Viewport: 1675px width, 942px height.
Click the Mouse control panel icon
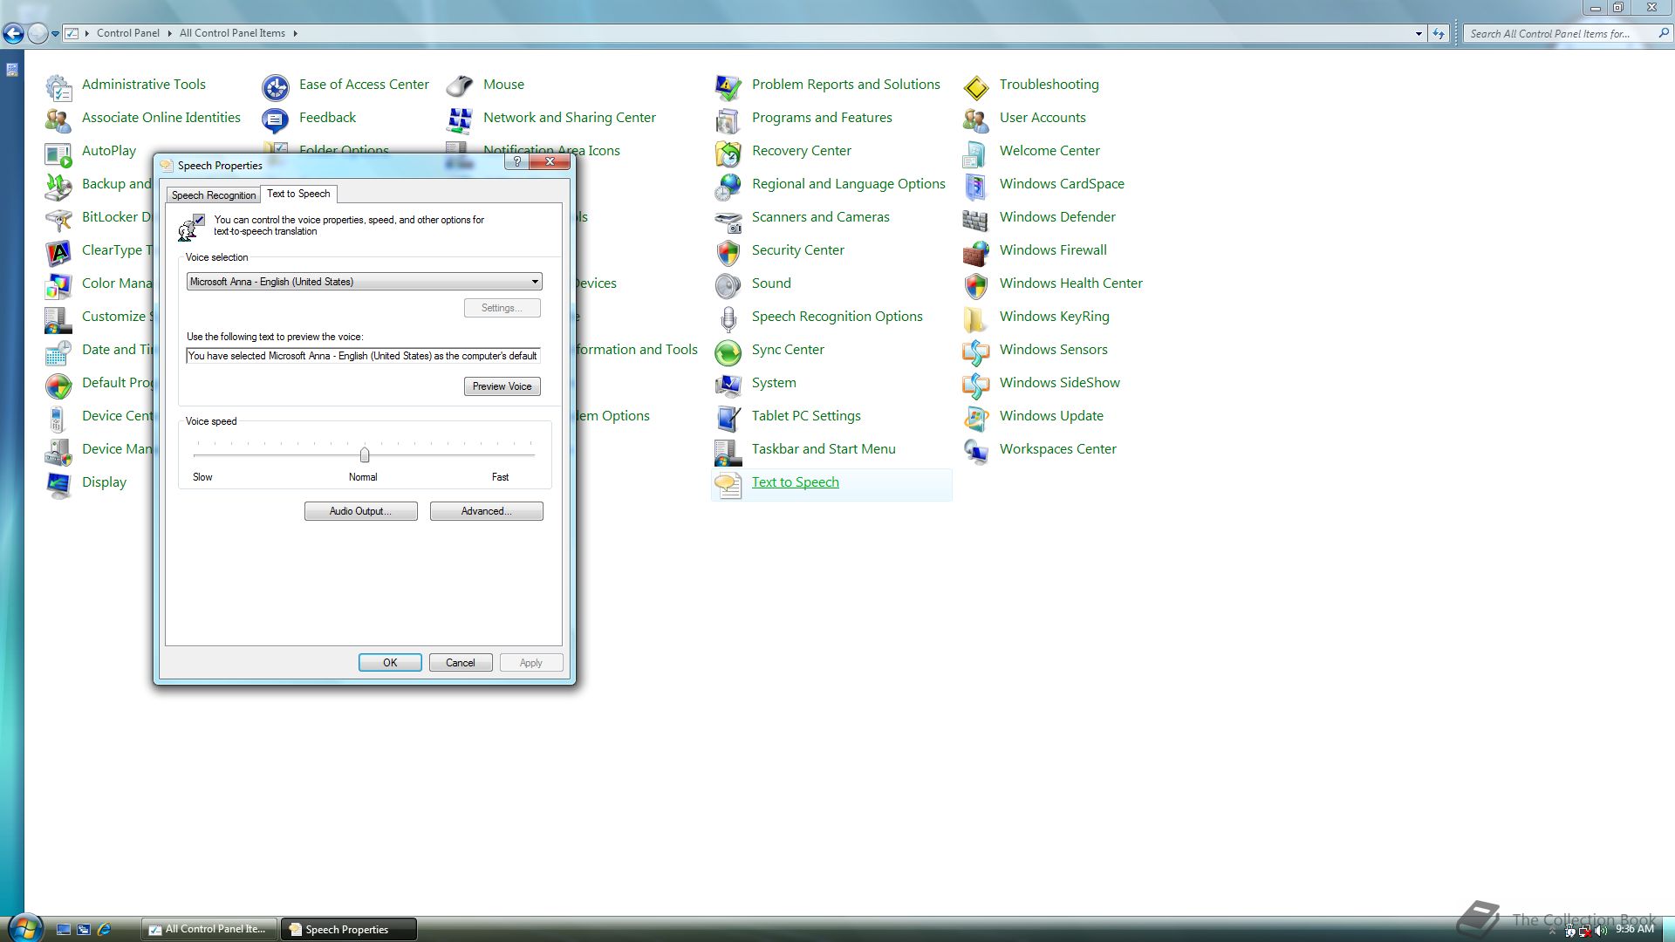click(x=460, y=85)
